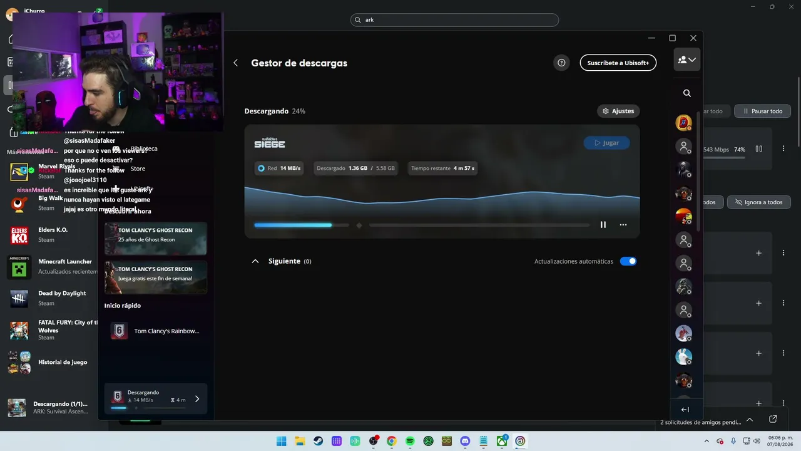This screenshot has height=451, width=801.
Task: Open Spotify from taskbar
Action: pos(410,441)
